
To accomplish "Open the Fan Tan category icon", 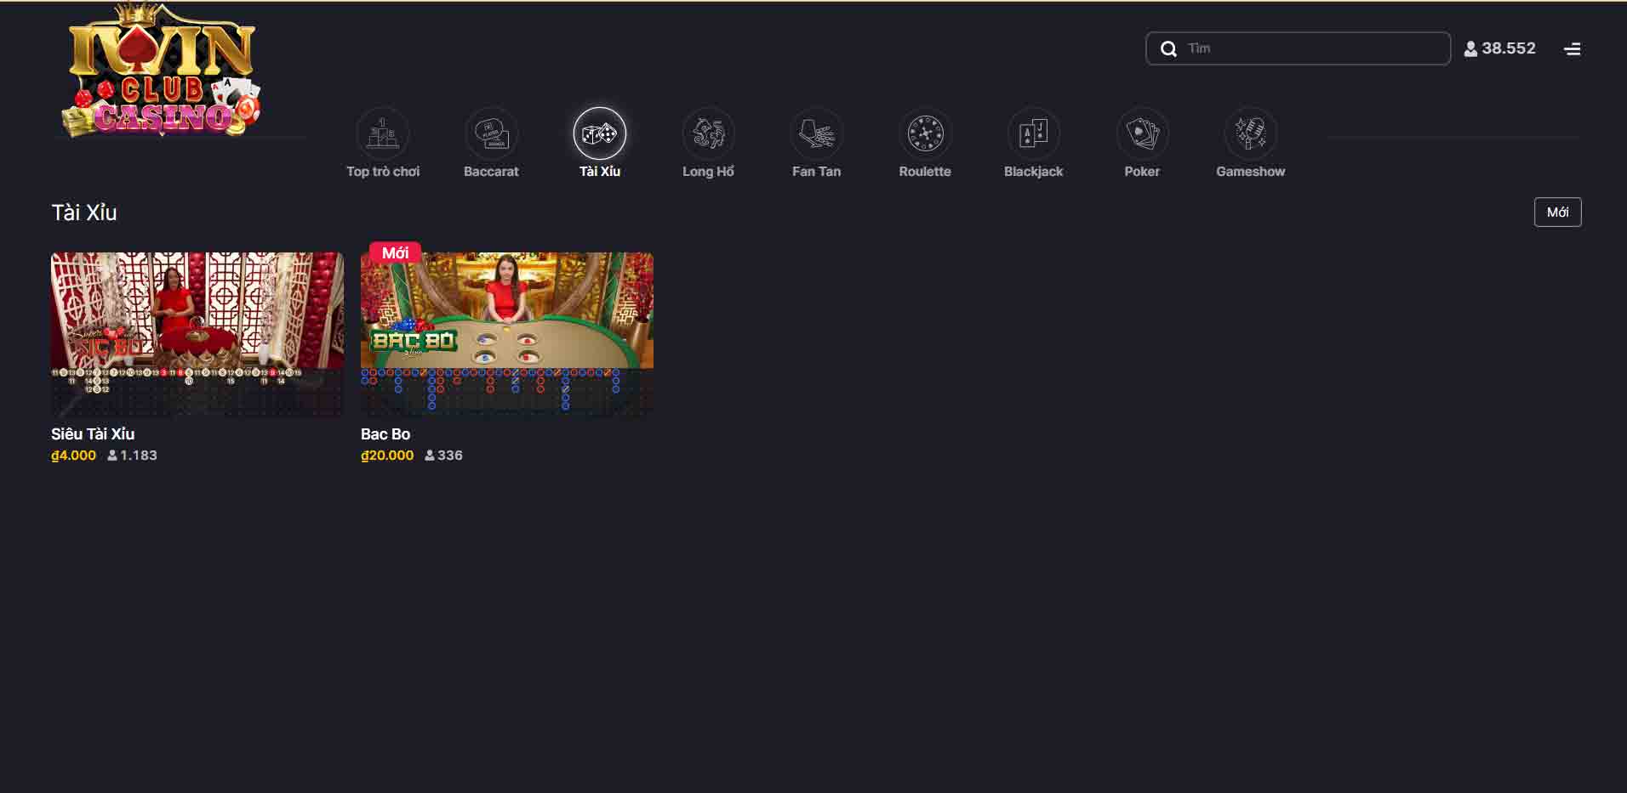I will 816,133.
